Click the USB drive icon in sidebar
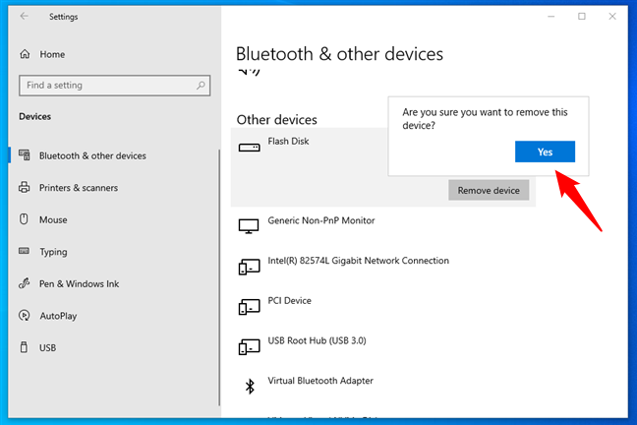Viewport: 637px width, 425px height. (x=24, y=347)
